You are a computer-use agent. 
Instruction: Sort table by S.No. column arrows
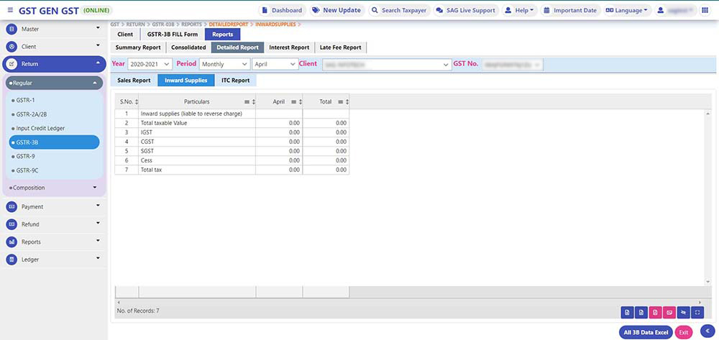coord(137,102)
